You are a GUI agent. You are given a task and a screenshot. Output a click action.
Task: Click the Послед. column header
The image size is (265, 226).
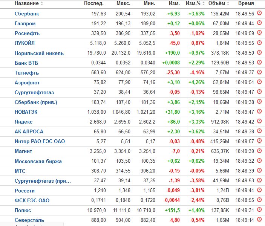click(94, 3)
